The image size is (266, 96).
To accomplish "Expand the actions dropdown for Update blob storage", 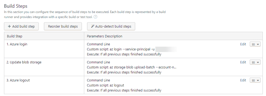I will 255,62.
